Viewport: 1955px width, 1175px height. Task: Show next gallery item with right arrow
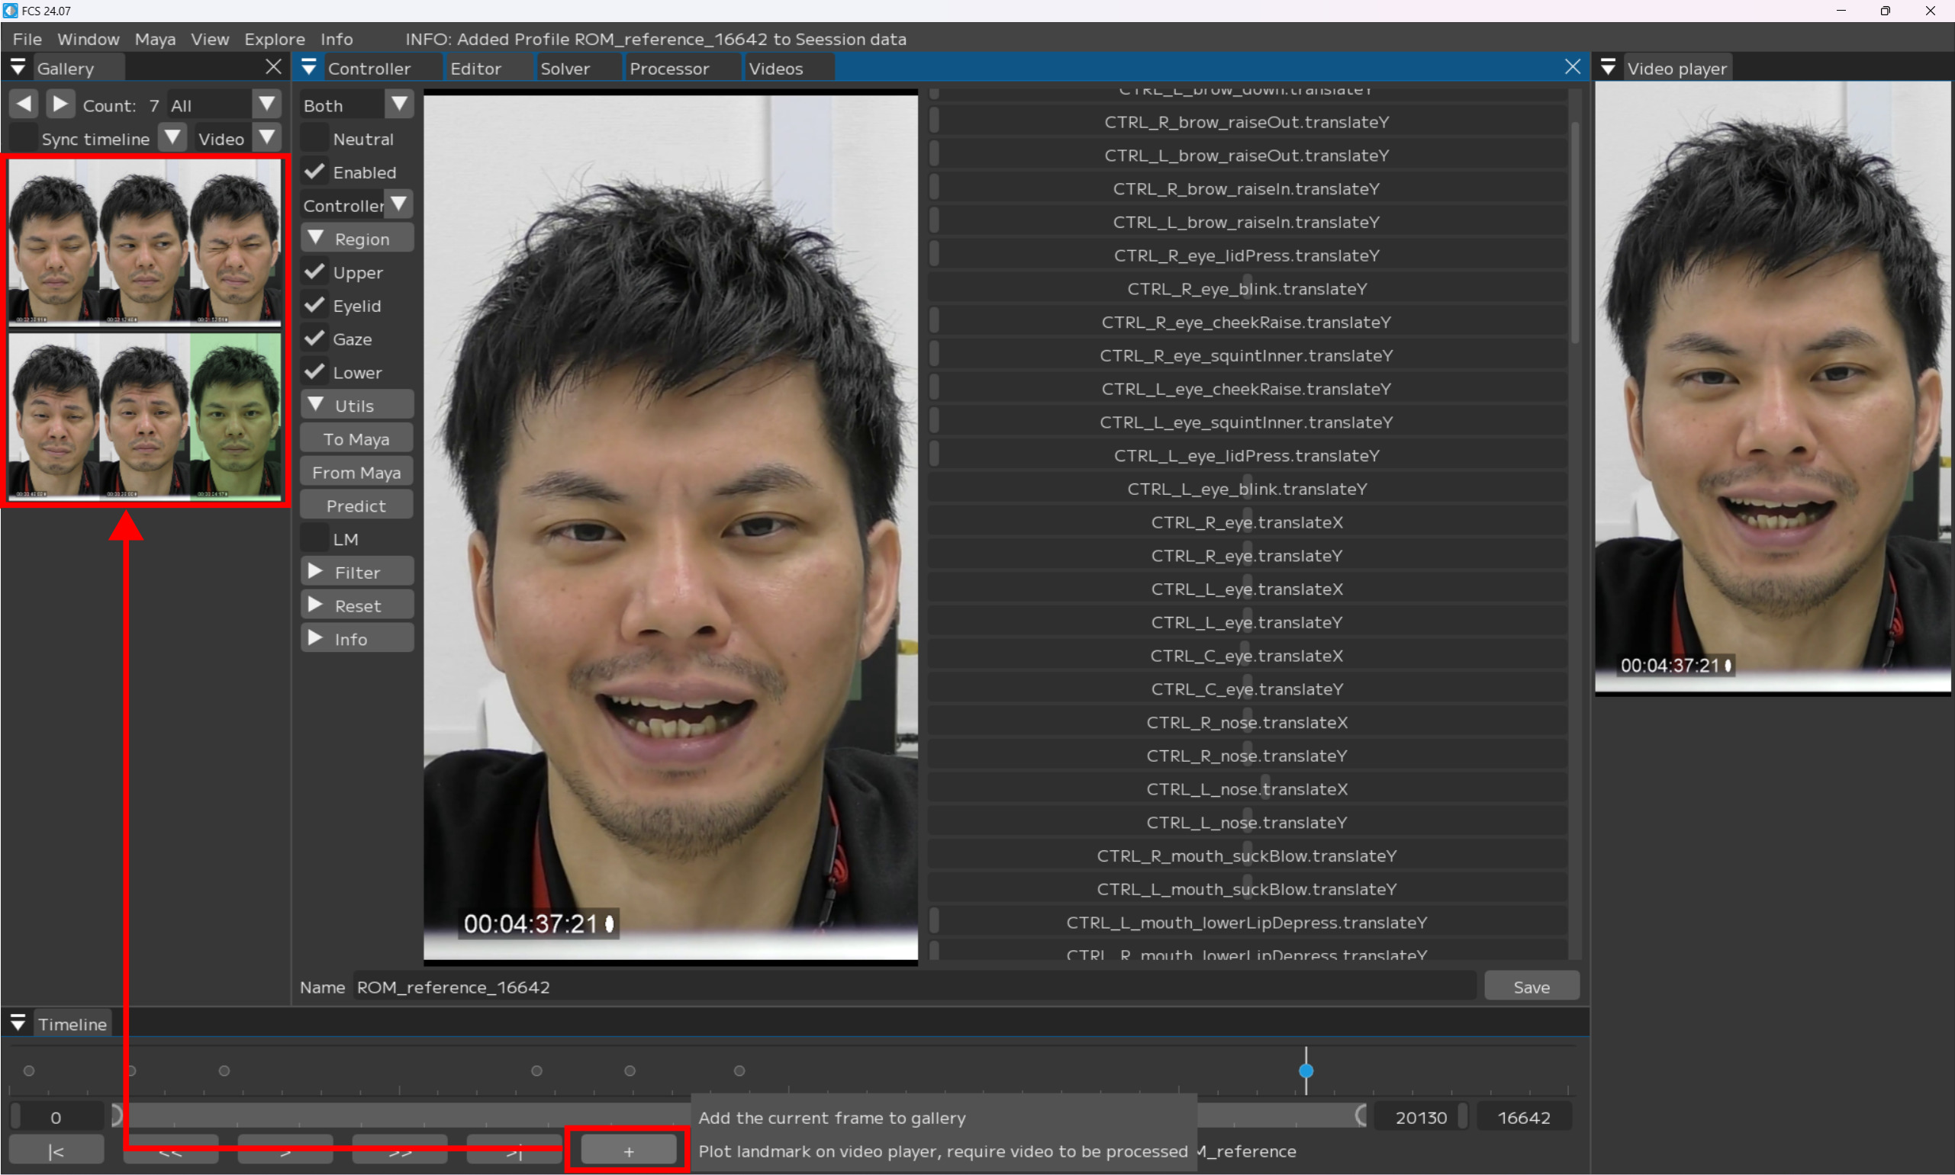(x=60, y=104)
